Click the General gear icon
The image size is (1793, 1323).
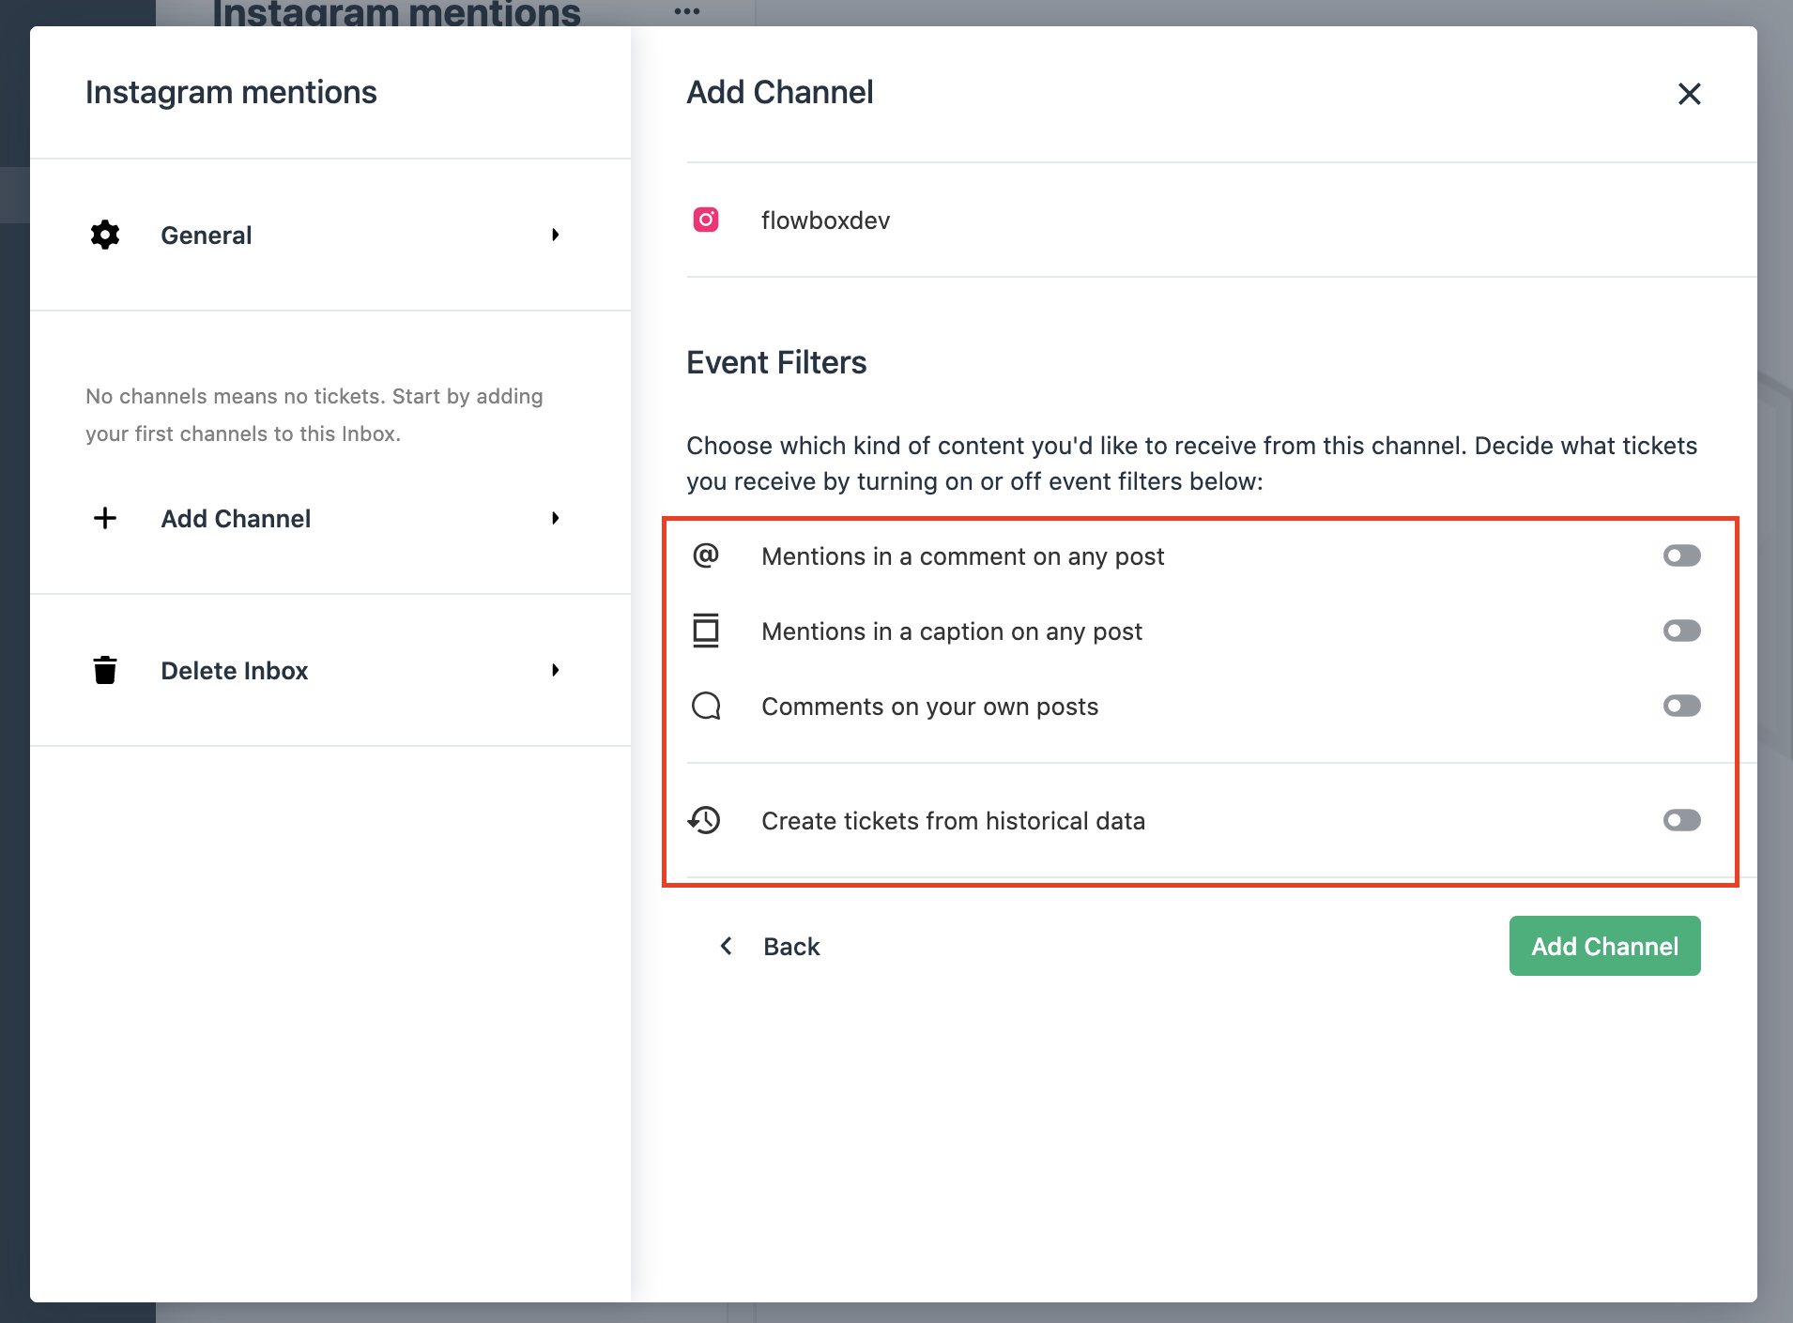[x=105, y=235]
